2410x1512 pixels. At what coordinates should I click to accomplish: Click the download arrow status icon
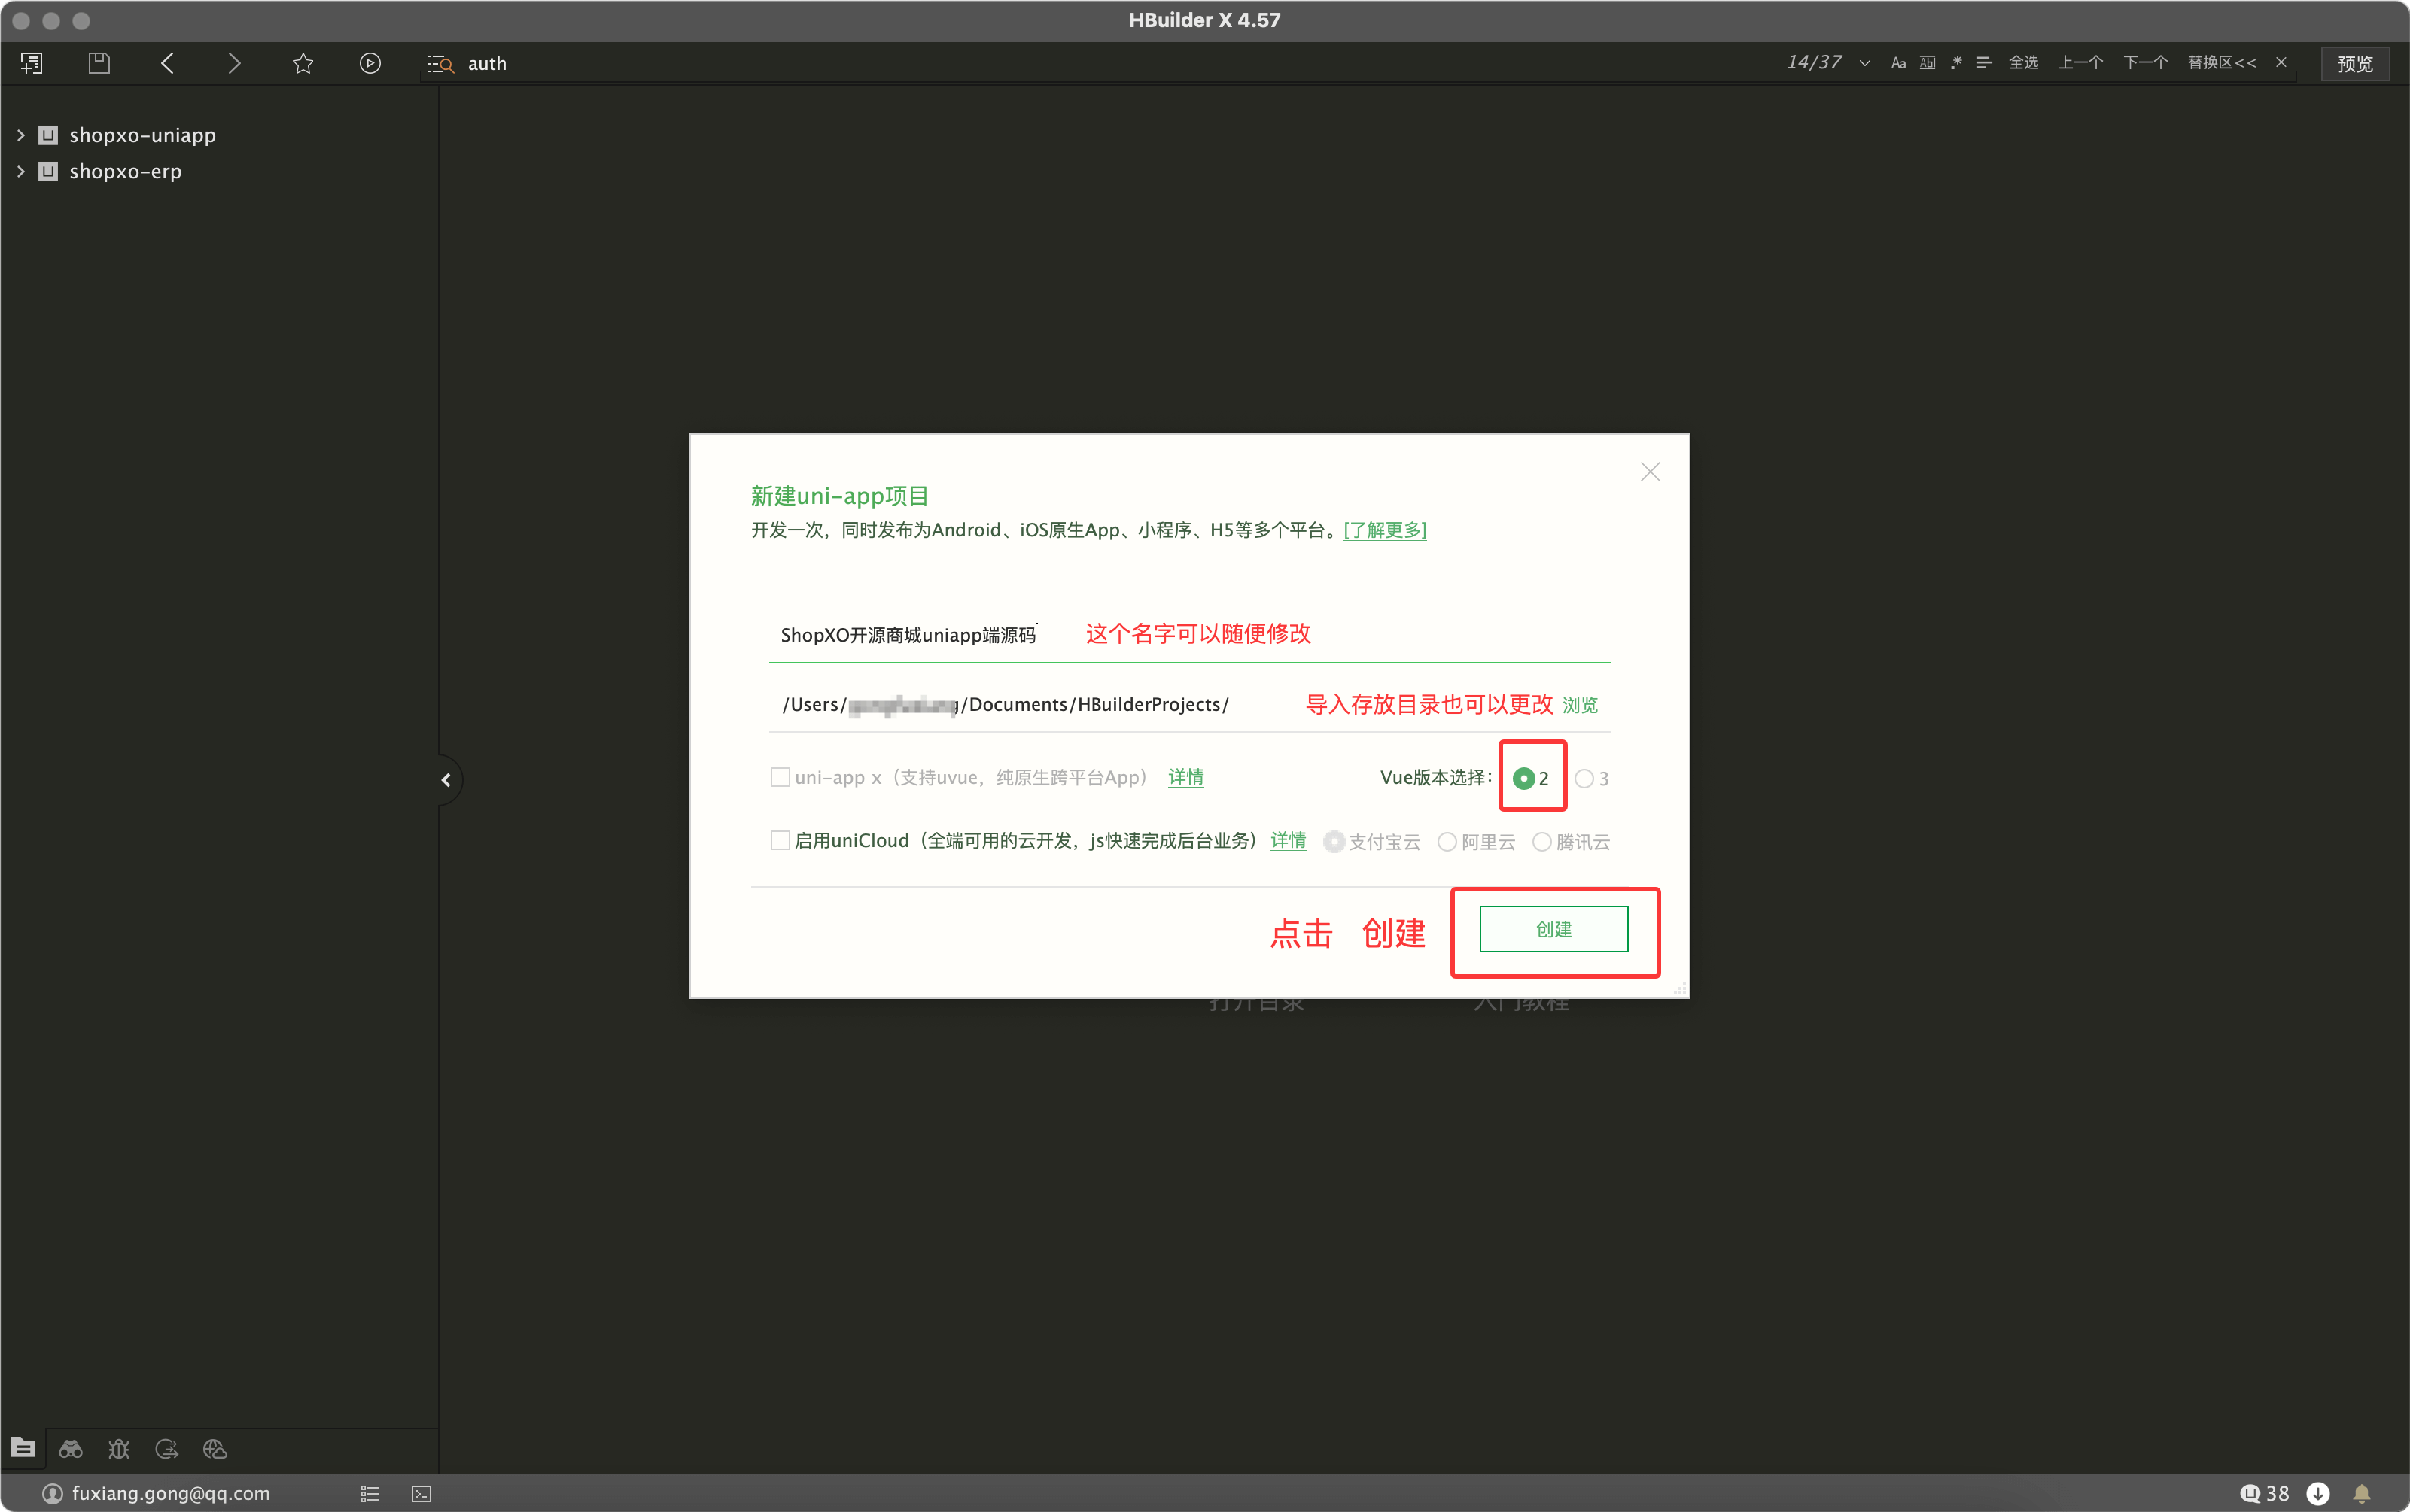click(x=2317, y=1493)
